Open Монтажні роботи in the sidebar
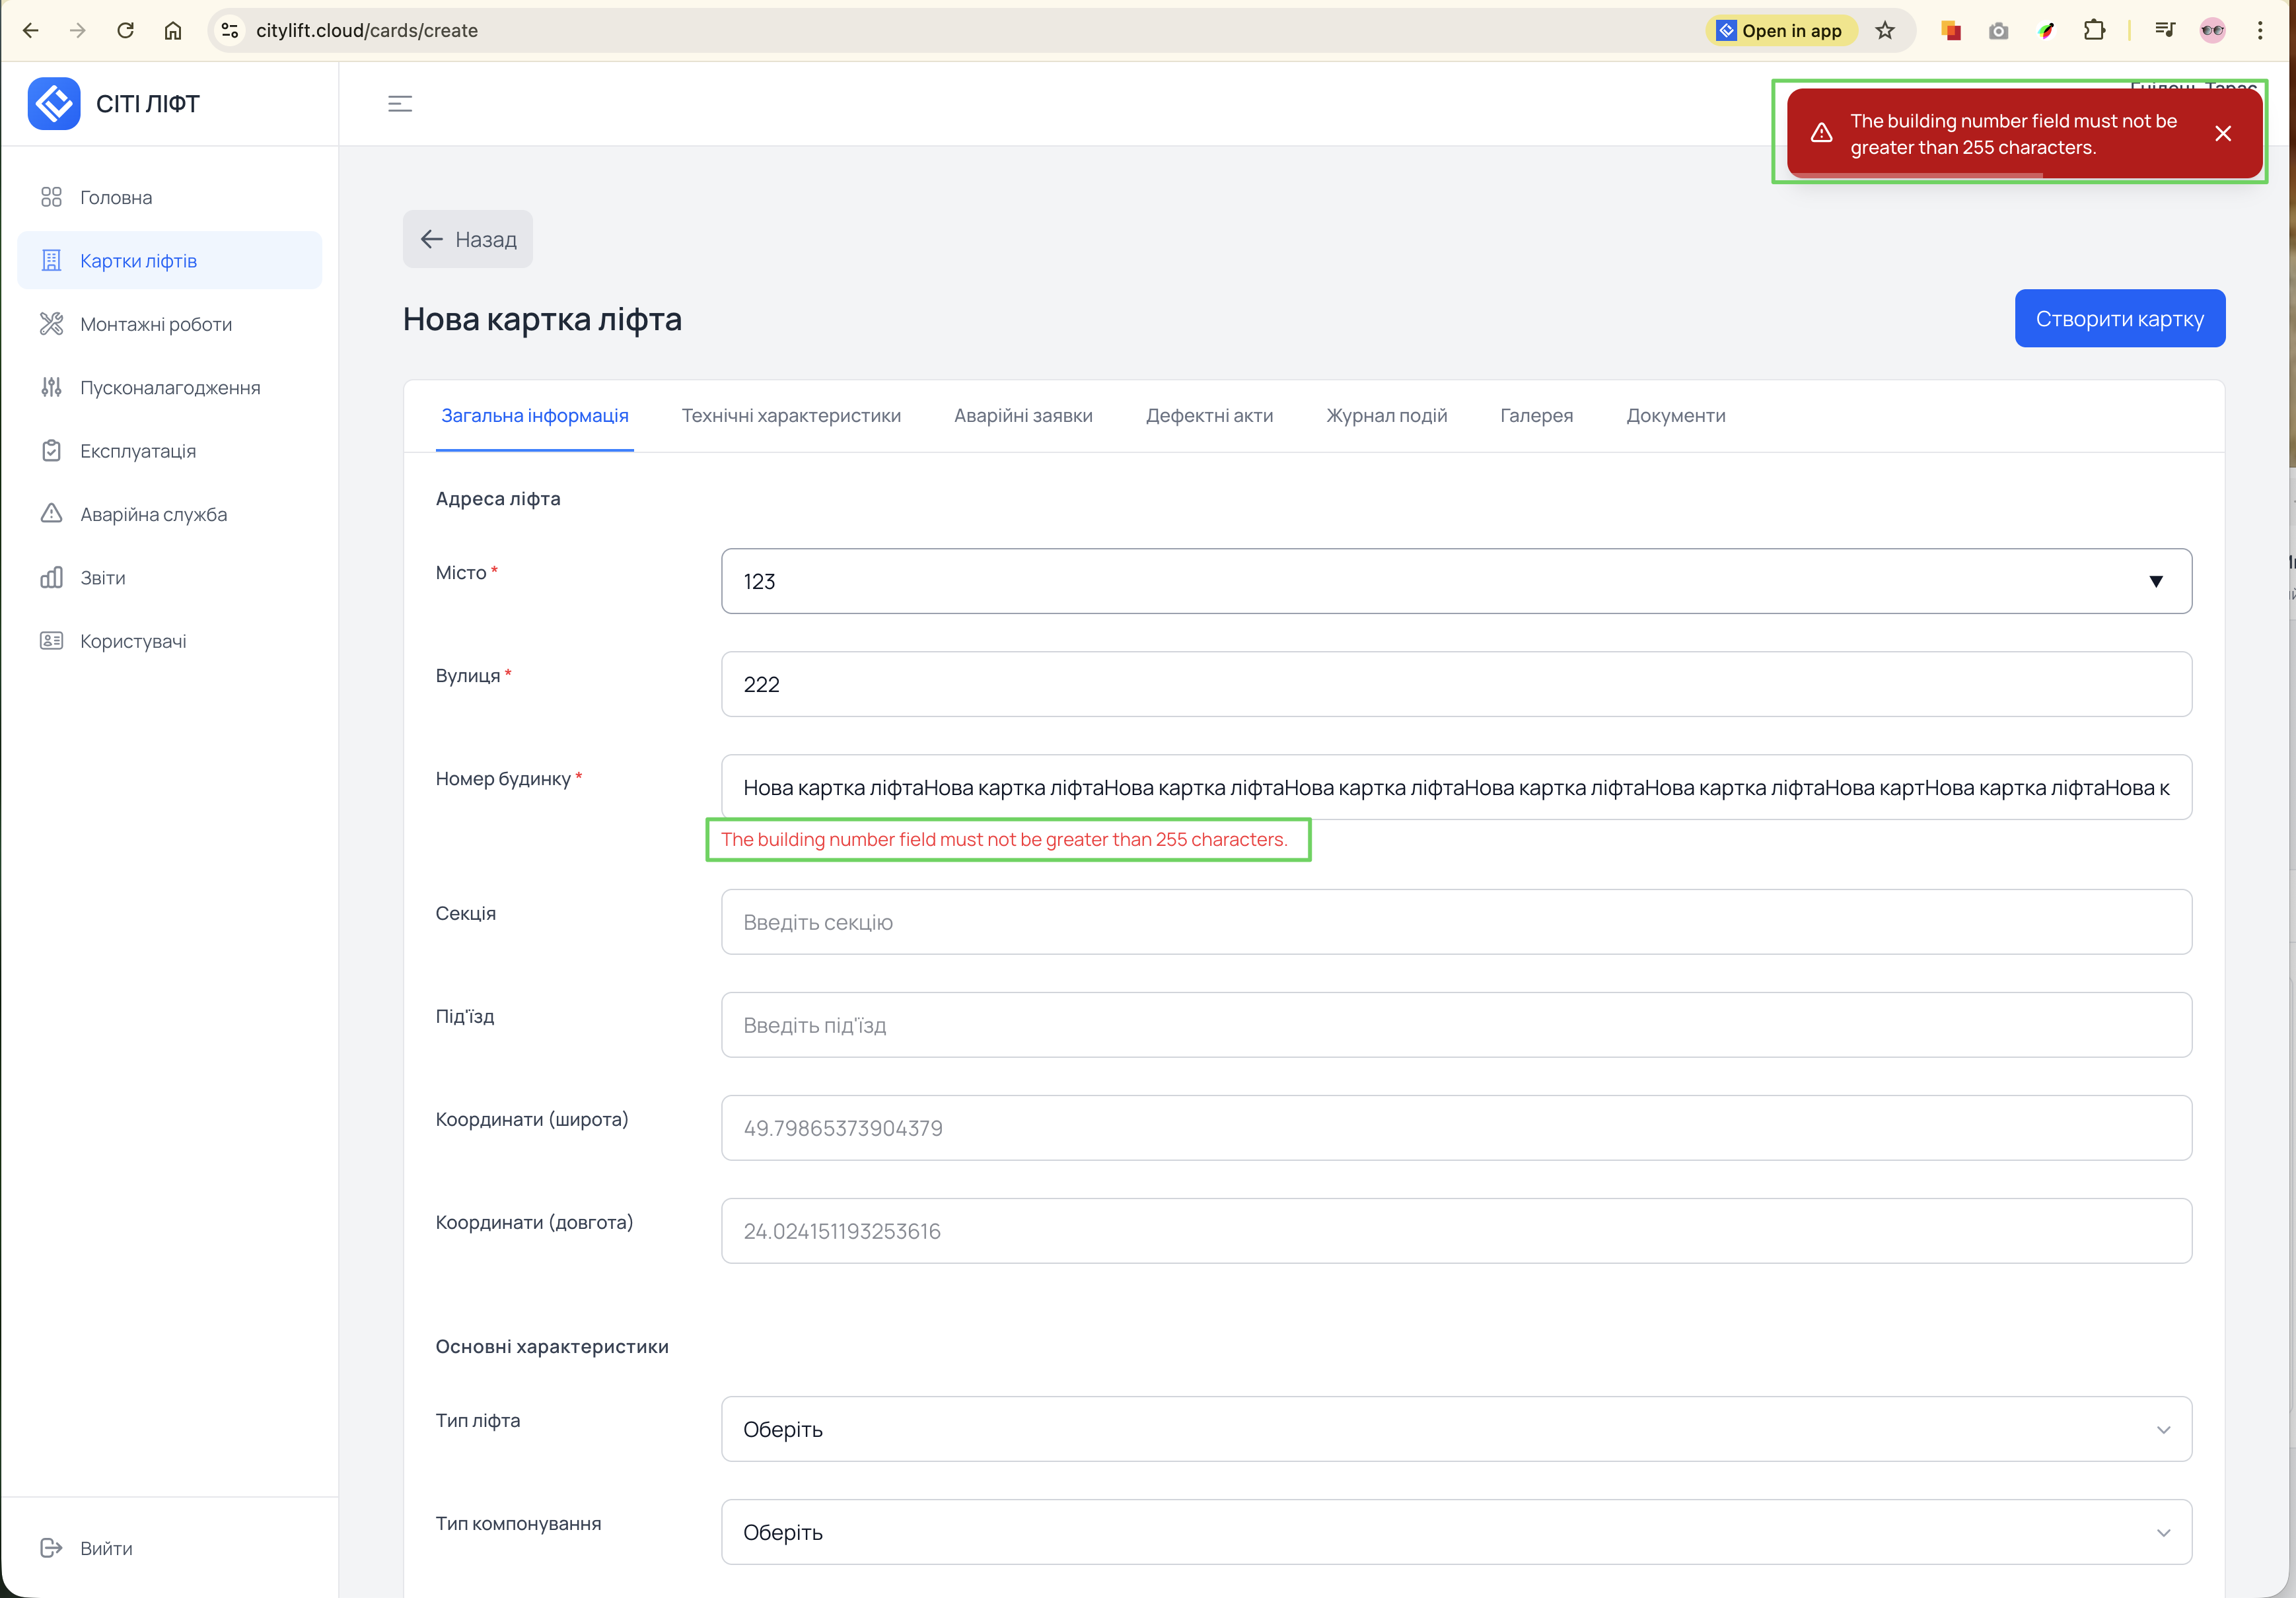The width and height of the screenshot is (2296, 1598). (156, 324)
